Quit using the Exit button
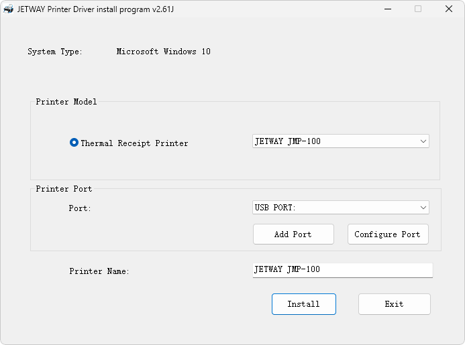Viewport: 465px width, 345px height. pyautogui.click(x=394, y=304)
